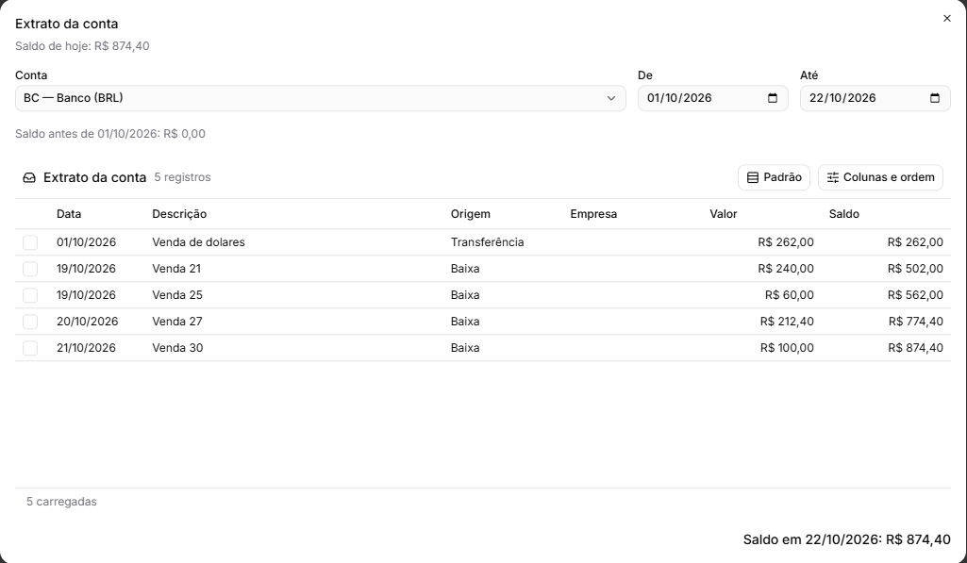Click the value R$ 60,00
The image size is (967, 563).
790,295
